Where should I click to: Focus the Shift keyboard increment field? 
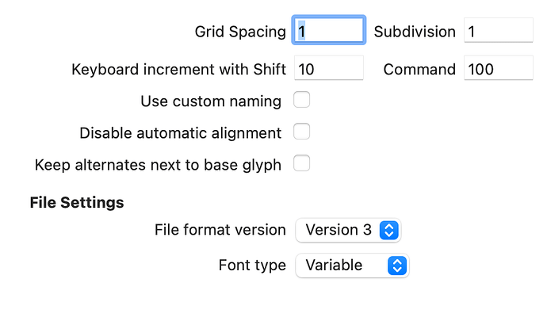tap(329, 69)
